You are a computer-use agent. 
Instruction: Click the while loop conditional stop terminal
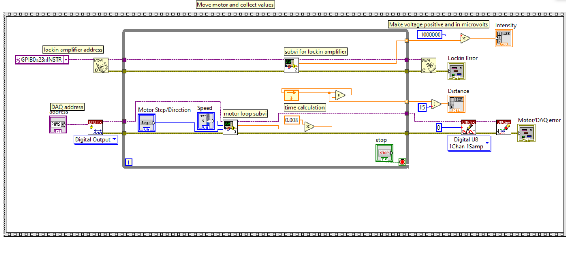click(402, 162)
